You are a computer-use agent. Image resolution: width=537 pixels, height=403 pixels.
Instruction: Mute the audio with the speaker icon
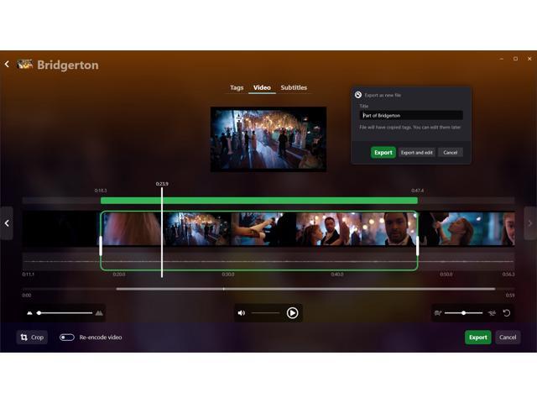[x=242, y=313]
